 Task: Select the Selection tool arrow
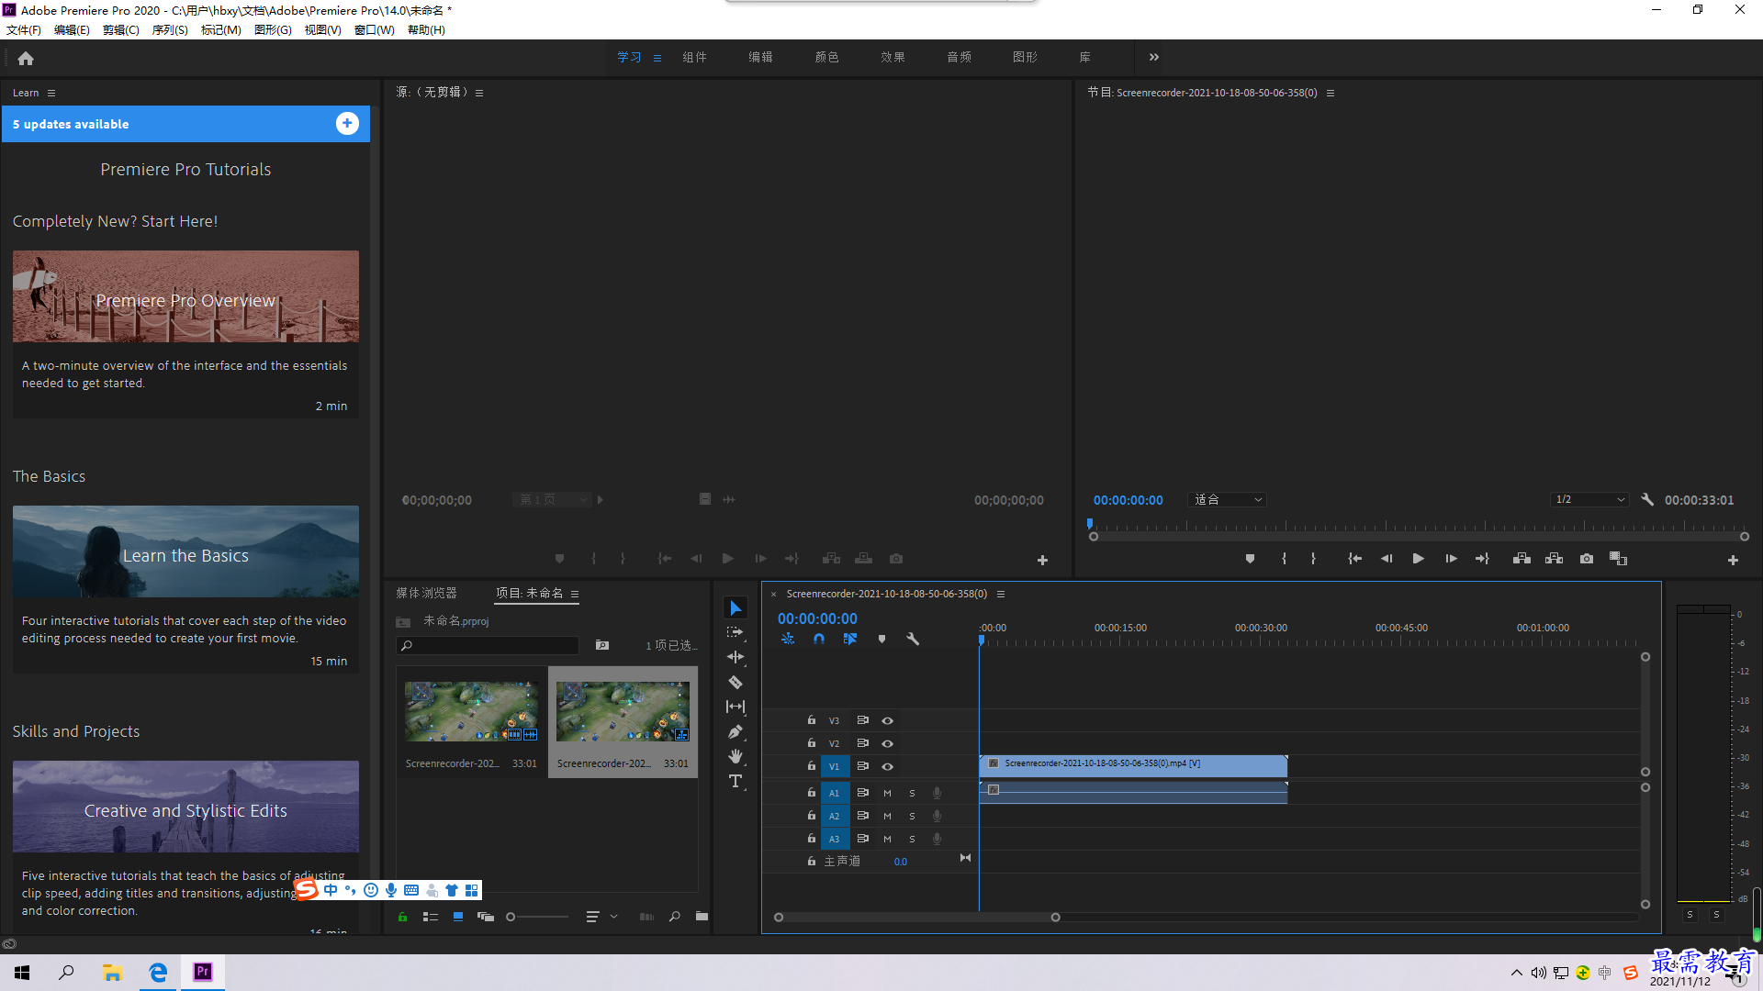[736, 608]
